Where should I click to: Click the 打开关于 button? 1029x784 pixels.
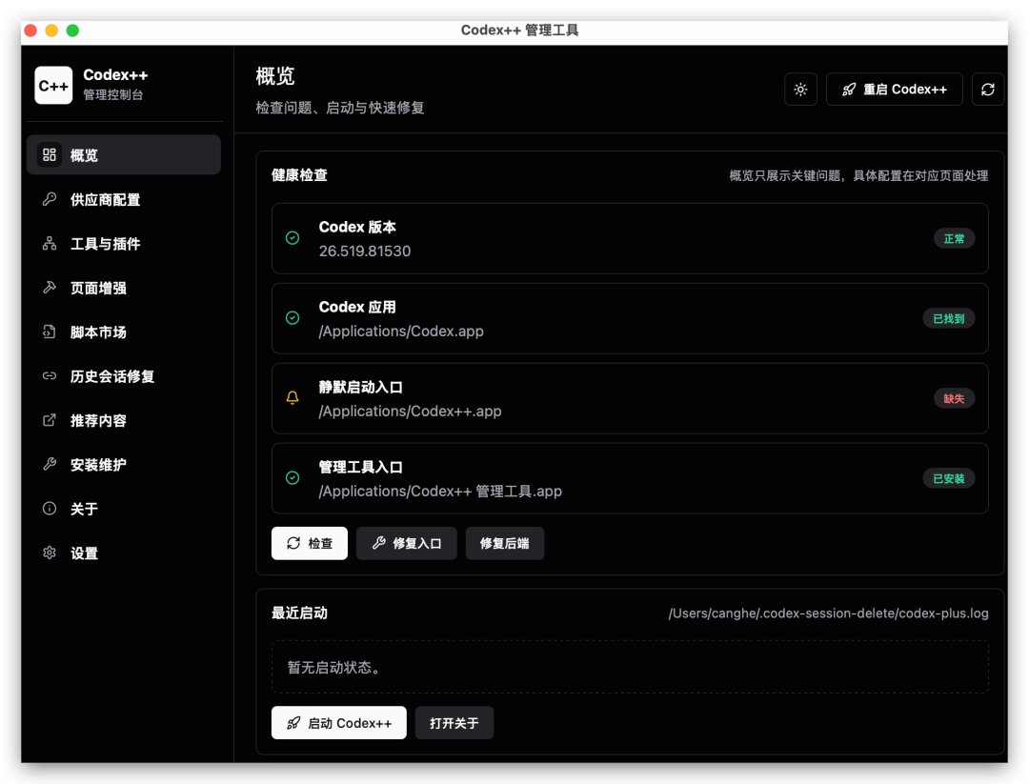pyautogui.click(x=454, y=723)
